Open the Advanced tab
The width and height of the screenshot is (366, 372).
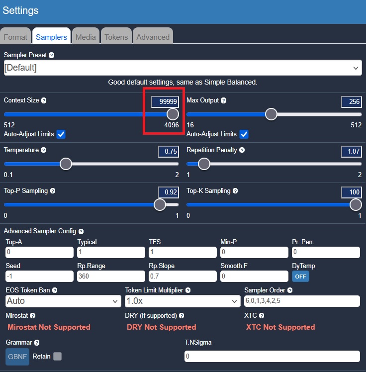(153, 37)
